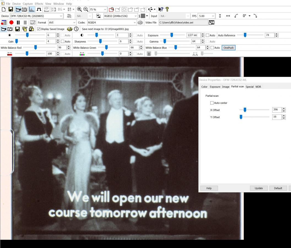
Task: Rotate image clockwise
Action: (x=255, y=16)
